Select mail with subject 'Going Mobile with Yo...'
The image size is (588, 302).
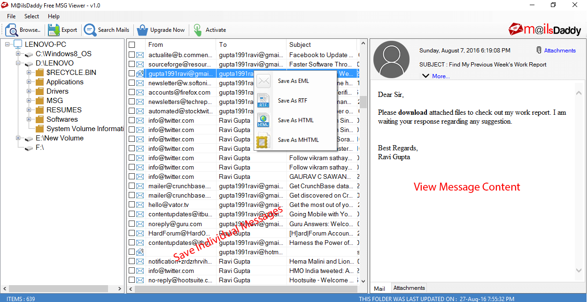pos(320,214)
